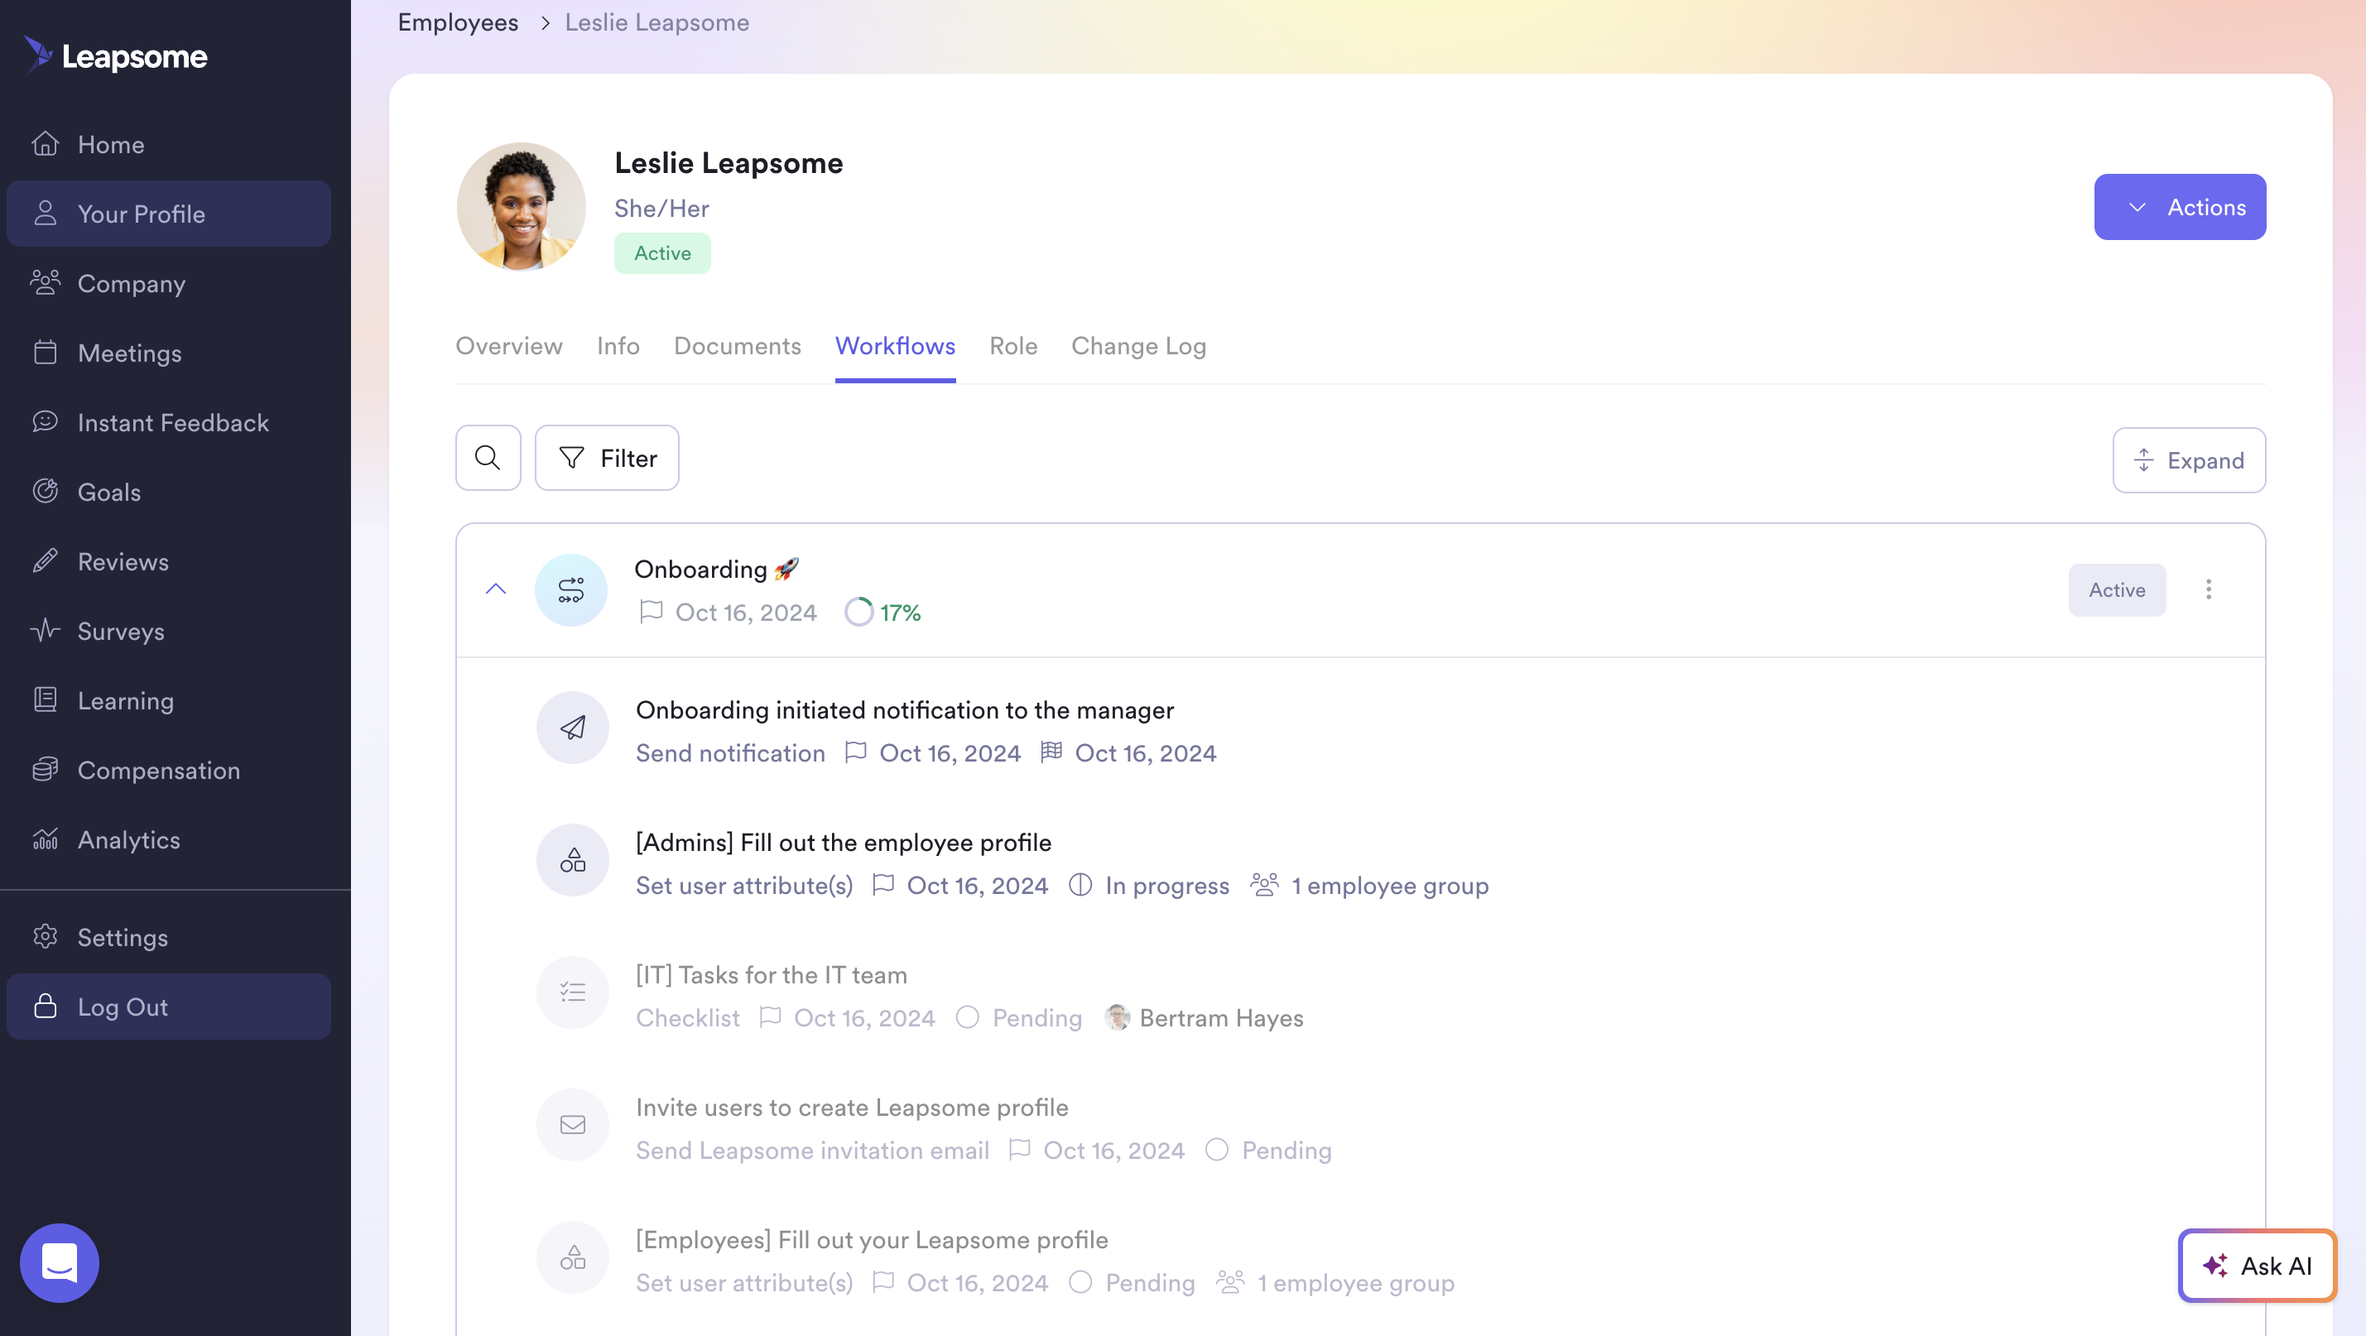Screen dimensions: 2366x1336
Task: Click the Send notification action label
Action: [730, 753]
